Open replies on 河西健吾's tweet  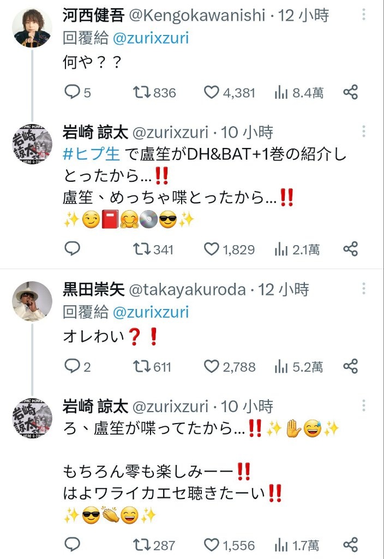[77, 92]
